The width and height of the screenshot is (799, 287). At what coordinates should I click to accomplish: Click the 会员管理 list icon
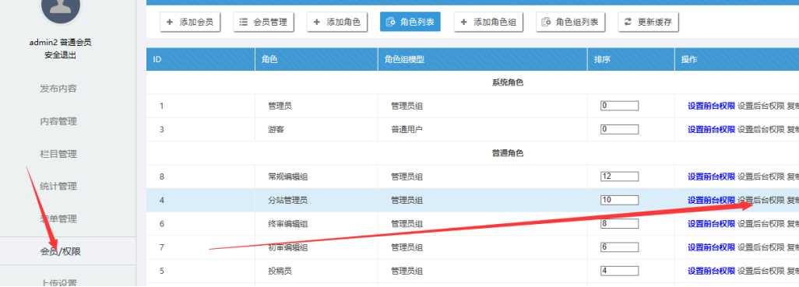point(244,23)
